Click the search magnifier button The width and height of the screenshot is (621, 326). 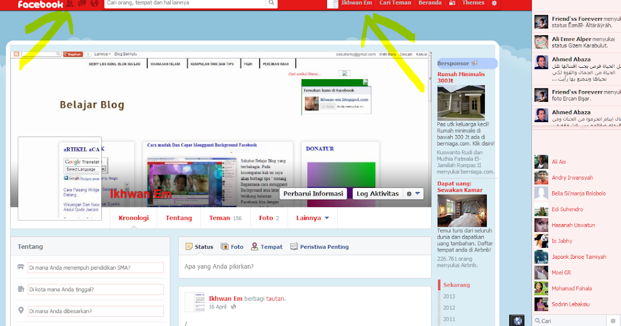point(272,3)
